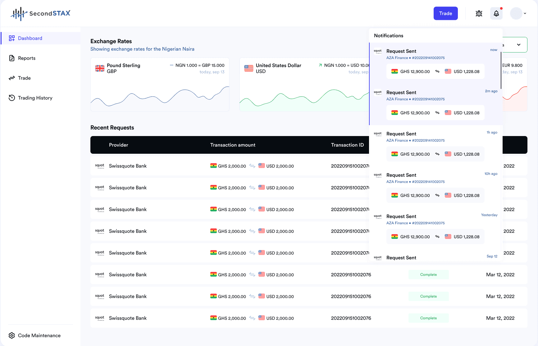Click the Reports document icon

click(x=12, y=58)
